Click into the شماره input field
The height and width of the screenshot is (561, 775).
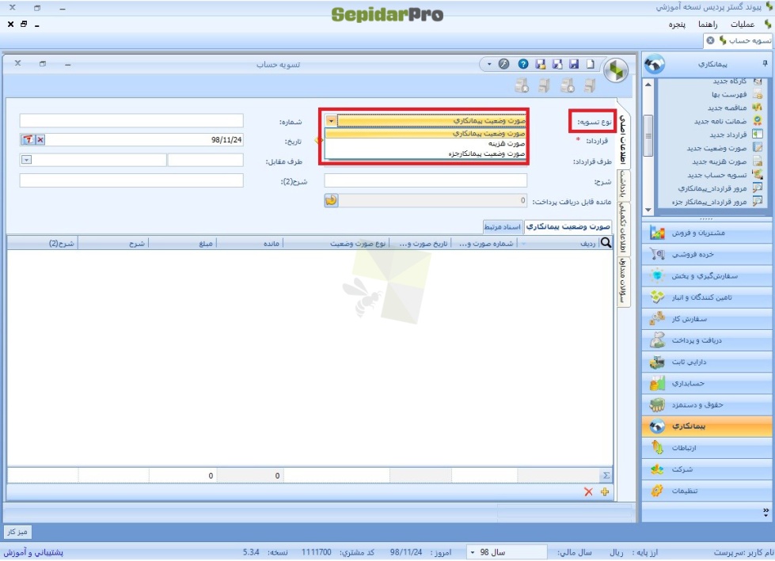pyautogui.click(x=131, y=120)
